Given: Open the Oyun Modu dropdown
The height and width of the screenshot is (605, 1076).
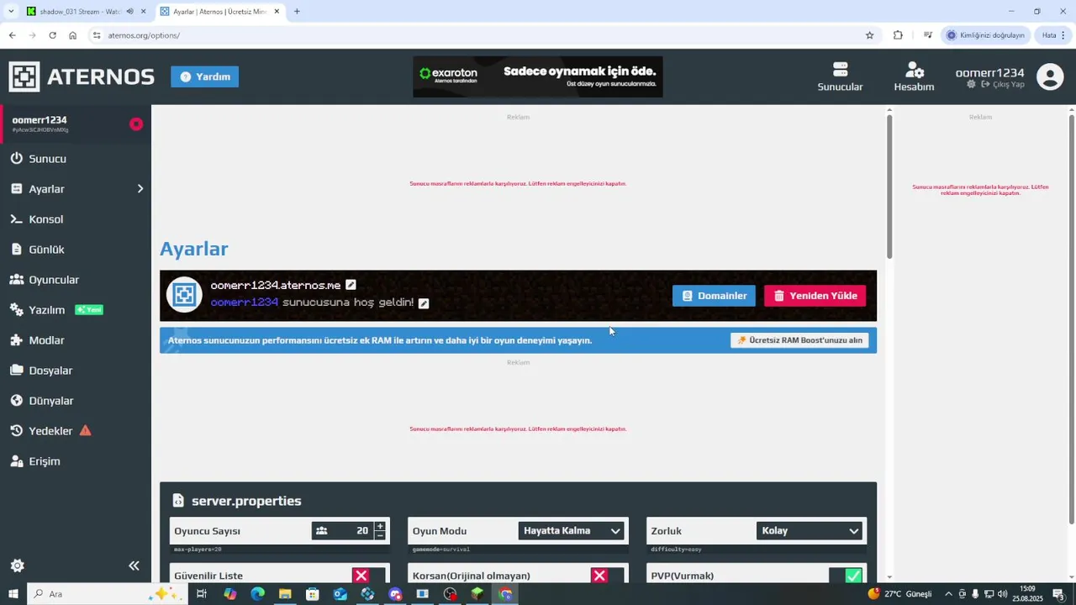Looking at the screenshot, I should pyautogui.click(x=572, y=531).
